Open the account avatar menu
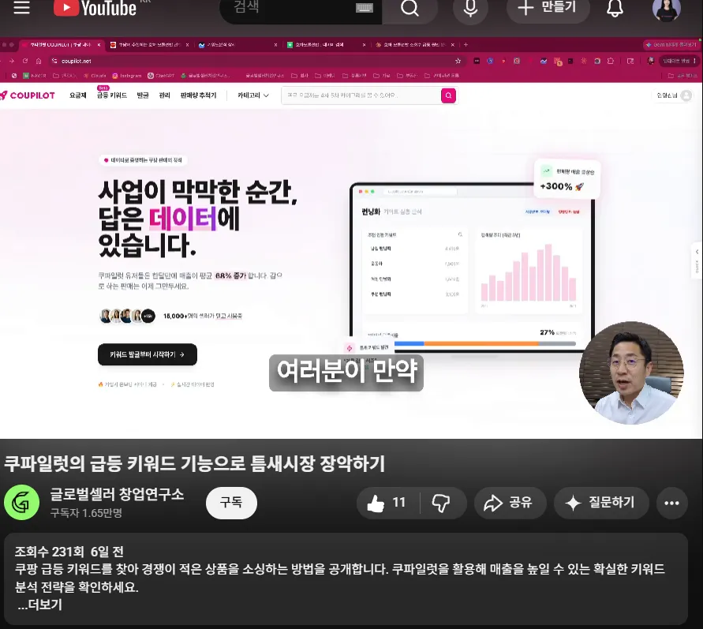Viewport: 703px width, 629px height. pos(666,9)
